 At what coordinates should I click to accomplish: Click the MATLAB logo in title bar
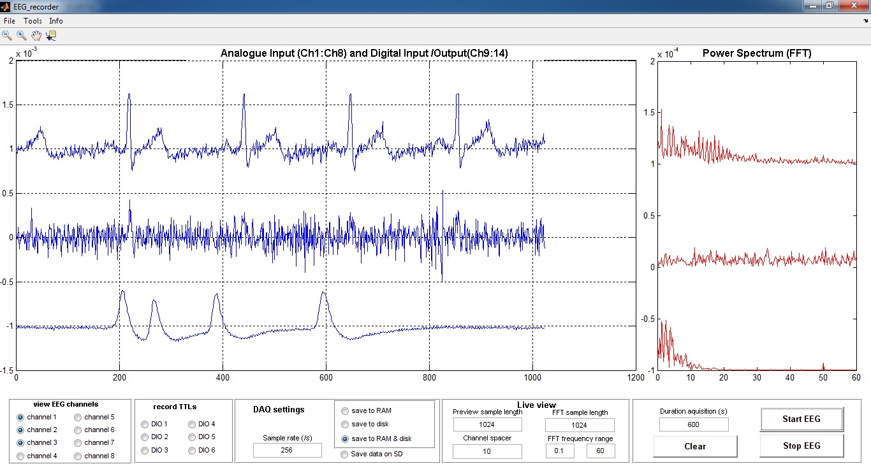[6, 6]
